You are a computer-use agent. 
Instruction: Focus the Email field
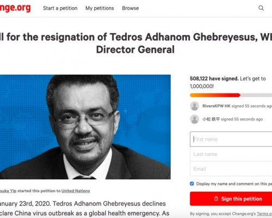231,169
